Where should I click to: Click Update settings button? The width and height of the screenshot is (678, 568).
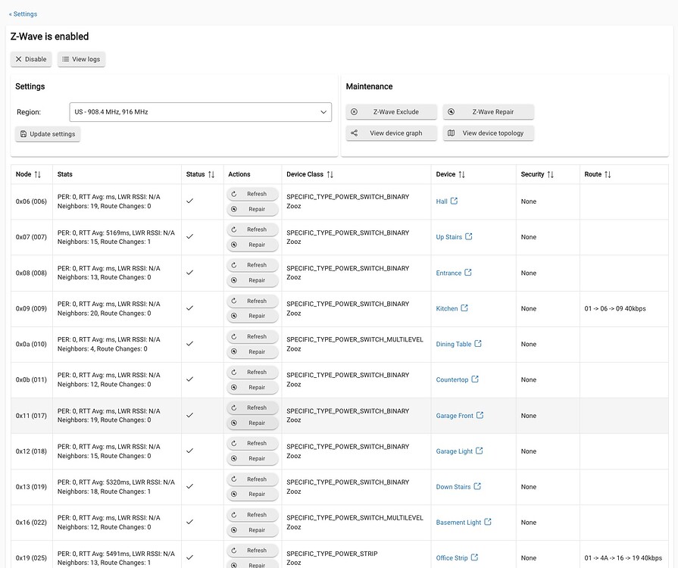coord(47,134)
